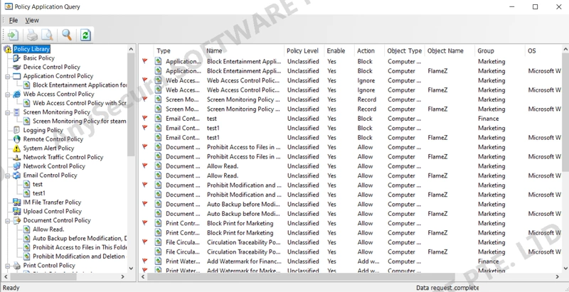The image size is (569, 292).
Task: Click 'Data request complete' status text
Action: tap(447, 288)
